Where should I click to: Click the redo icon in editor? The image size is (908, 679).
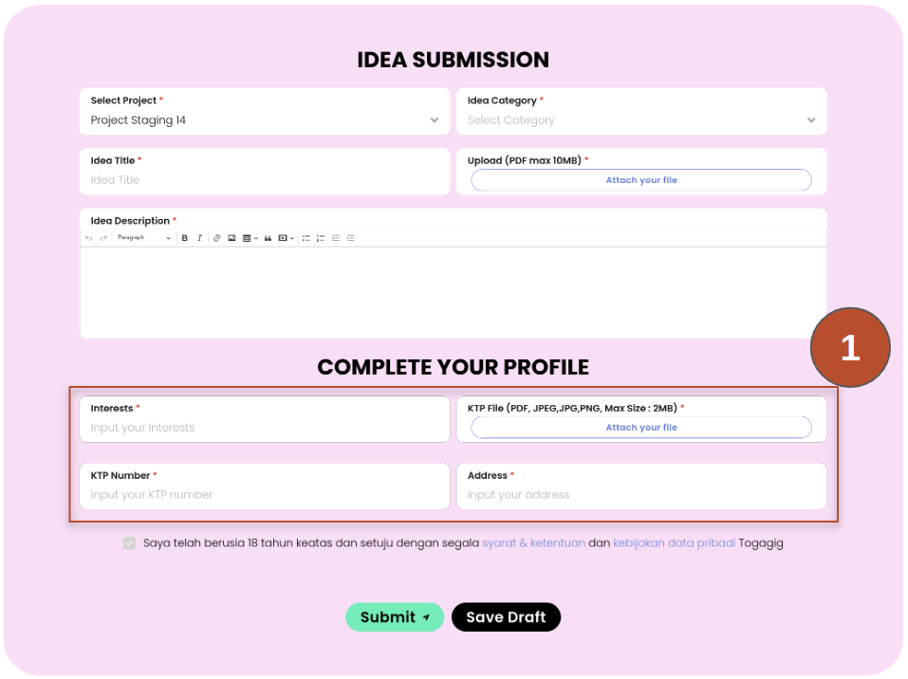point(102,238)
